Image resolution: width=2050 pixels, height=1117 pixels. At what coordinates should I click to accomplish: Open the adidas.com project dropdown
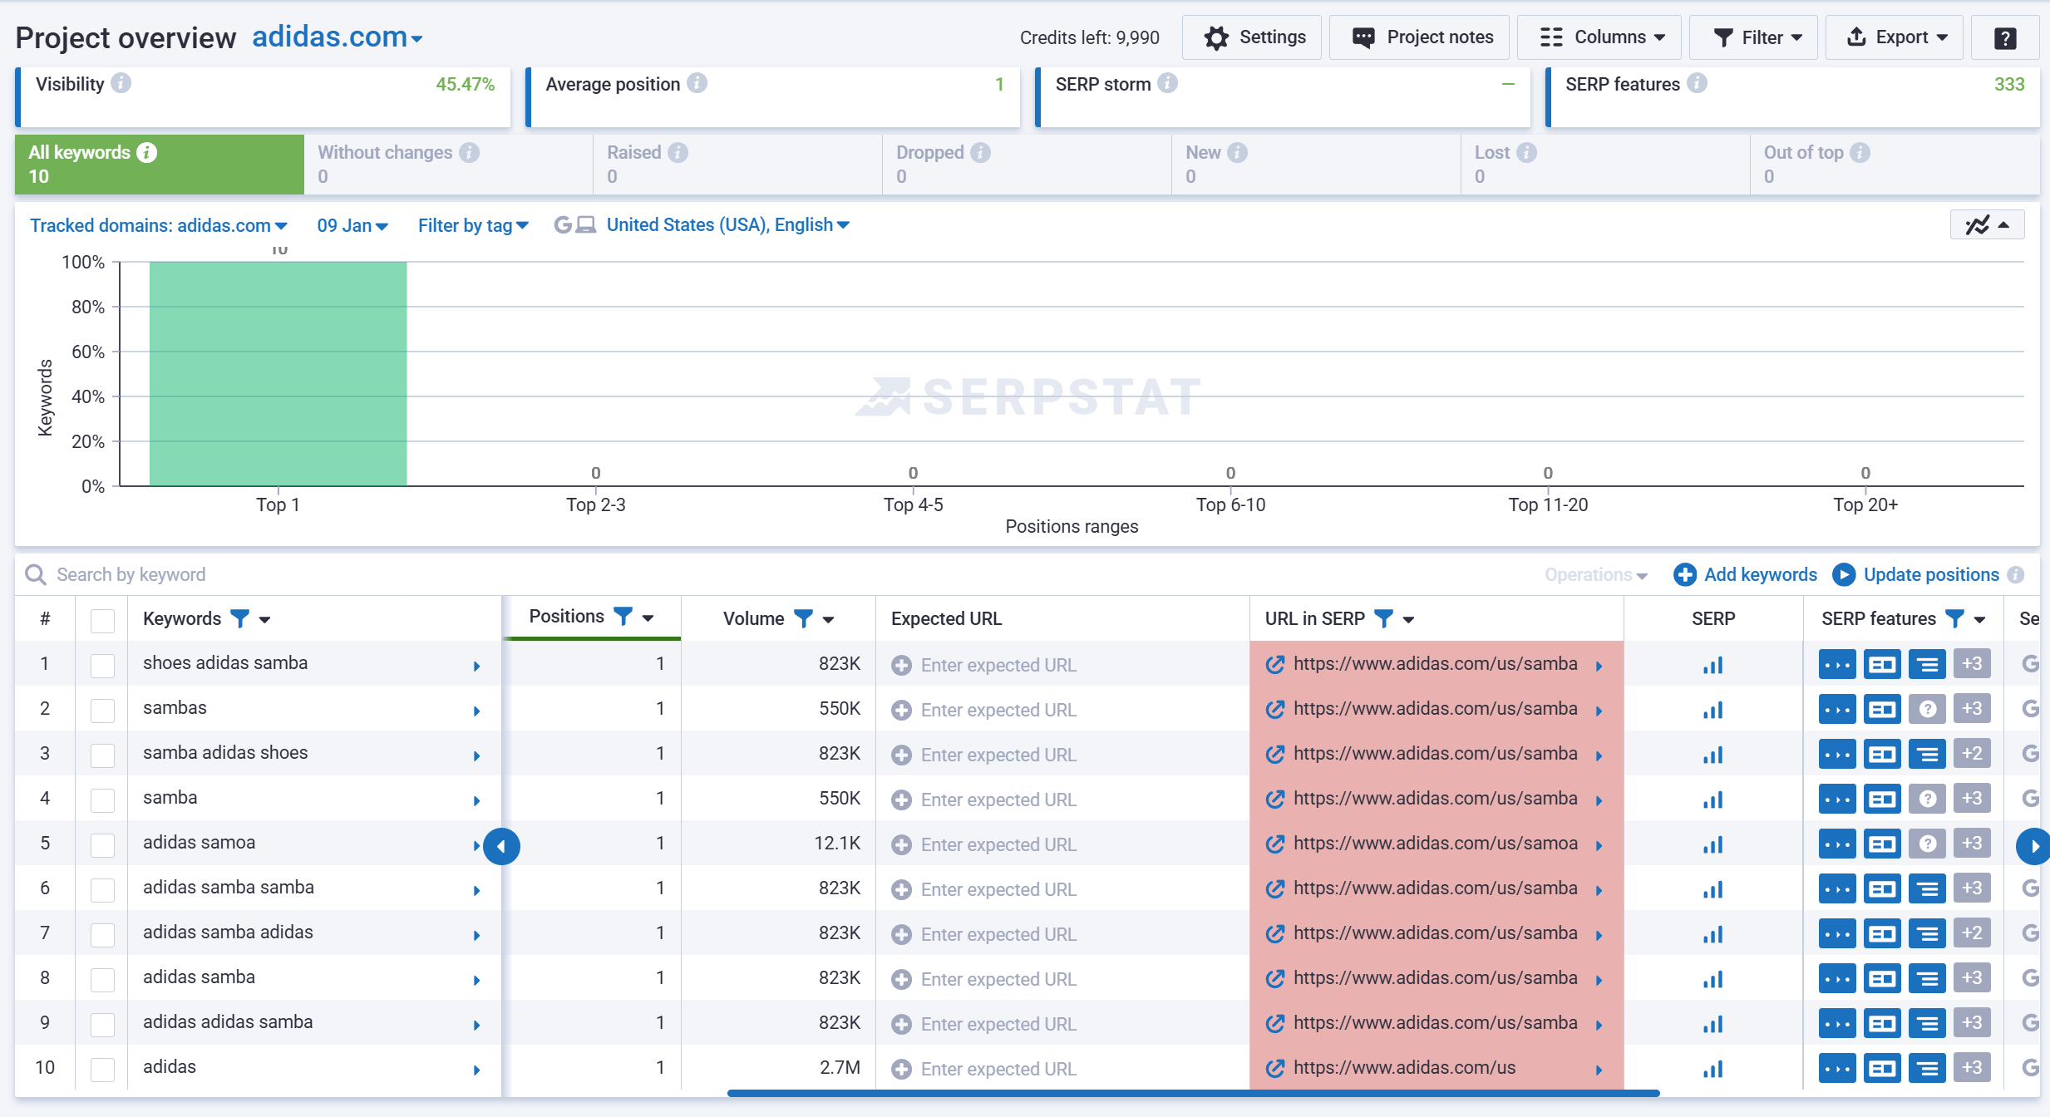(x=338, y=37)
